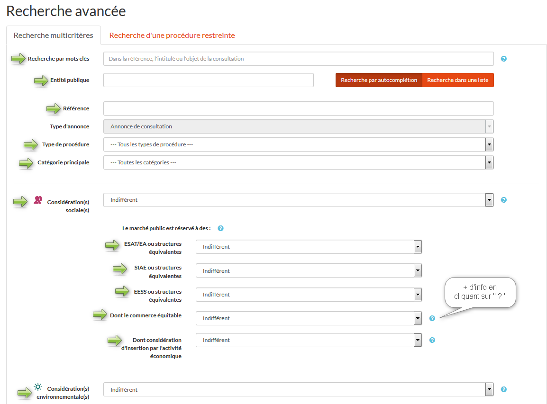The width and height of the screenshot is (547, 404).
Task: Select the 'Recherche multicritères' tab
Action: (54, 36)
